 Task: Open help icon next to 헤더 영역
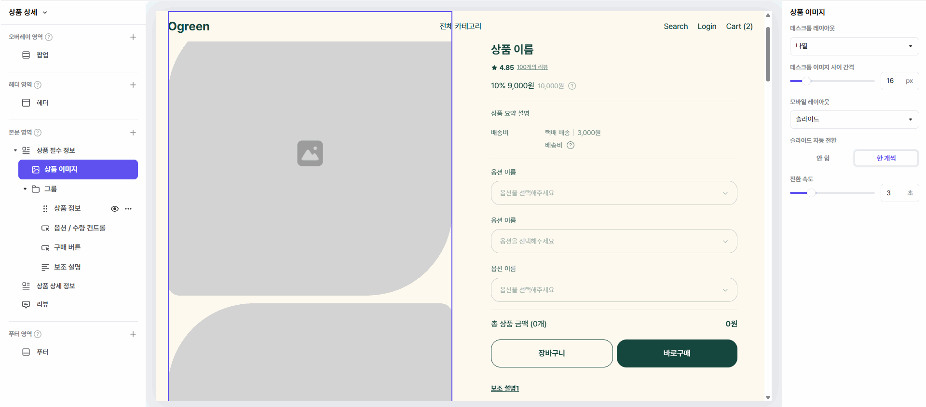tap(38, 85)
